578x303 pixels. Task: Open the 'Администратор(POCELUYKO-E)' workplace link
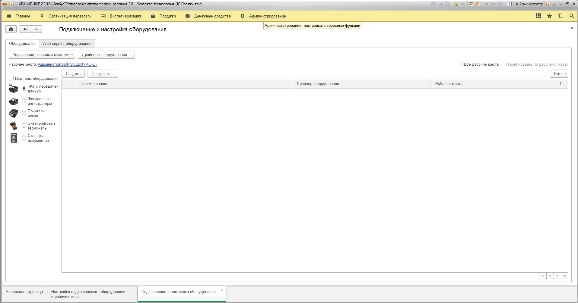[67, 64]
